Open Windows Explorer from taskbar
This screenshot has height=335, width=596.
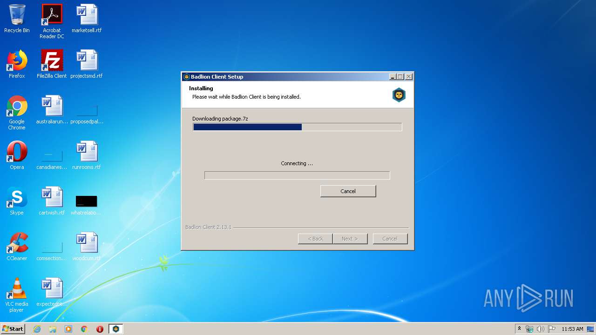[x=53, y=329]
